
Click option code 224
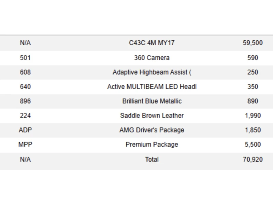click(25, 115)
